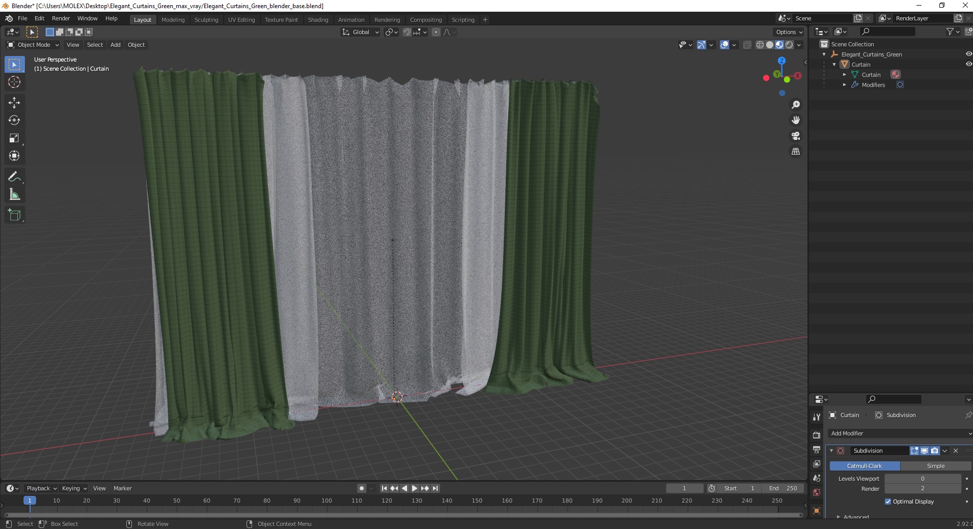Viewport: 973px width, 529px height.
Task: Select Simple subdivision type
Action: click(x=936, y=466)
